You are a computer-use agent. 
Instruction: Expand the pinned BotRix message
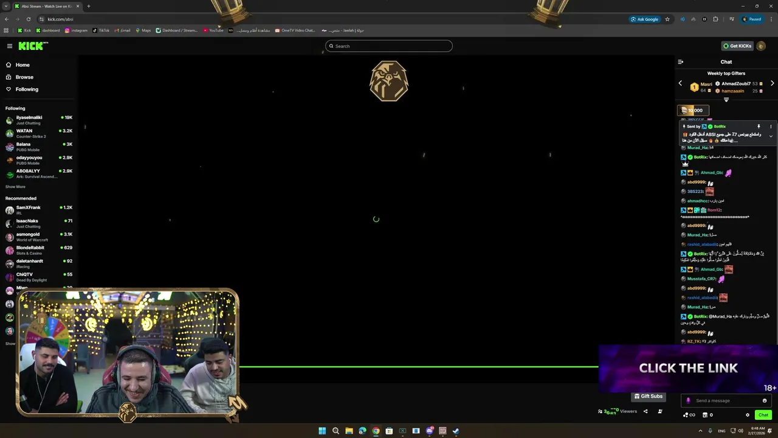pyautogui.click(x=771, y=136)
